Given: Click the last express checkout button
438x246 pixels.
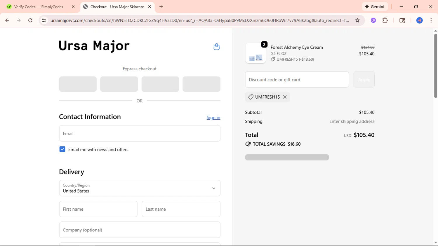Looking at the screenshot, I should click(x=201, y=84).
